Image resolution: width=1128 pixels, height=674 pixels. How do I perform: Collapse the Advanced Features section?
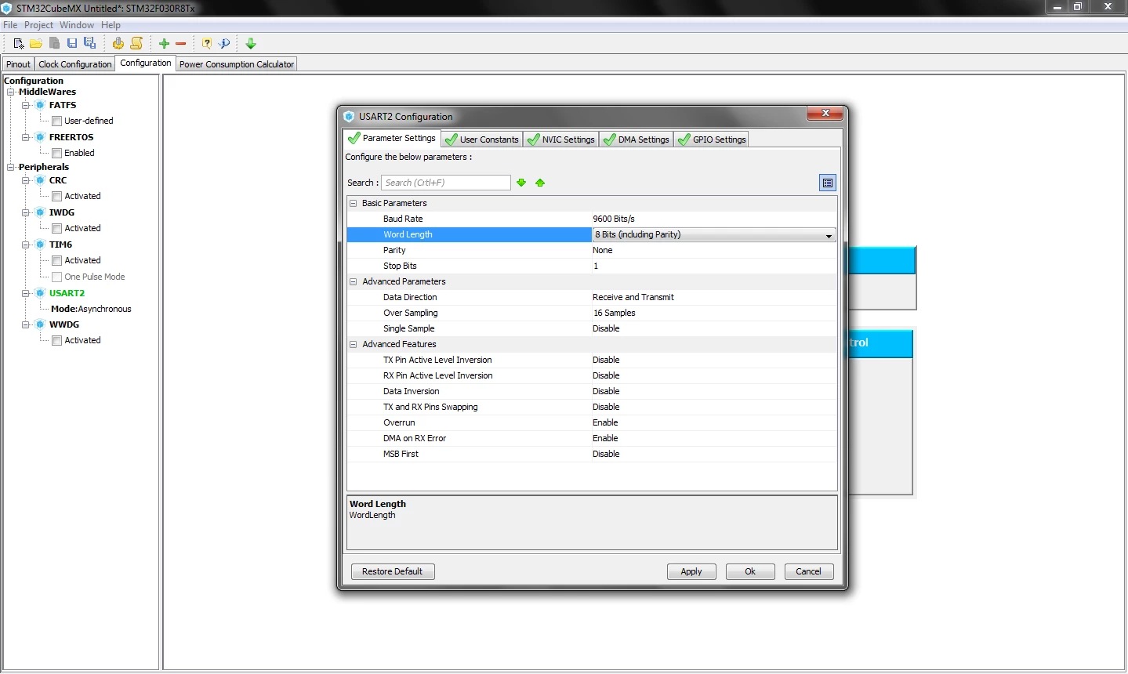coord(354,344)
